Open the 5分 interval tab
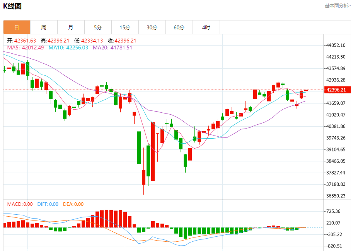Viewport: 353px width, 251px height. click(x=98, y=27)
